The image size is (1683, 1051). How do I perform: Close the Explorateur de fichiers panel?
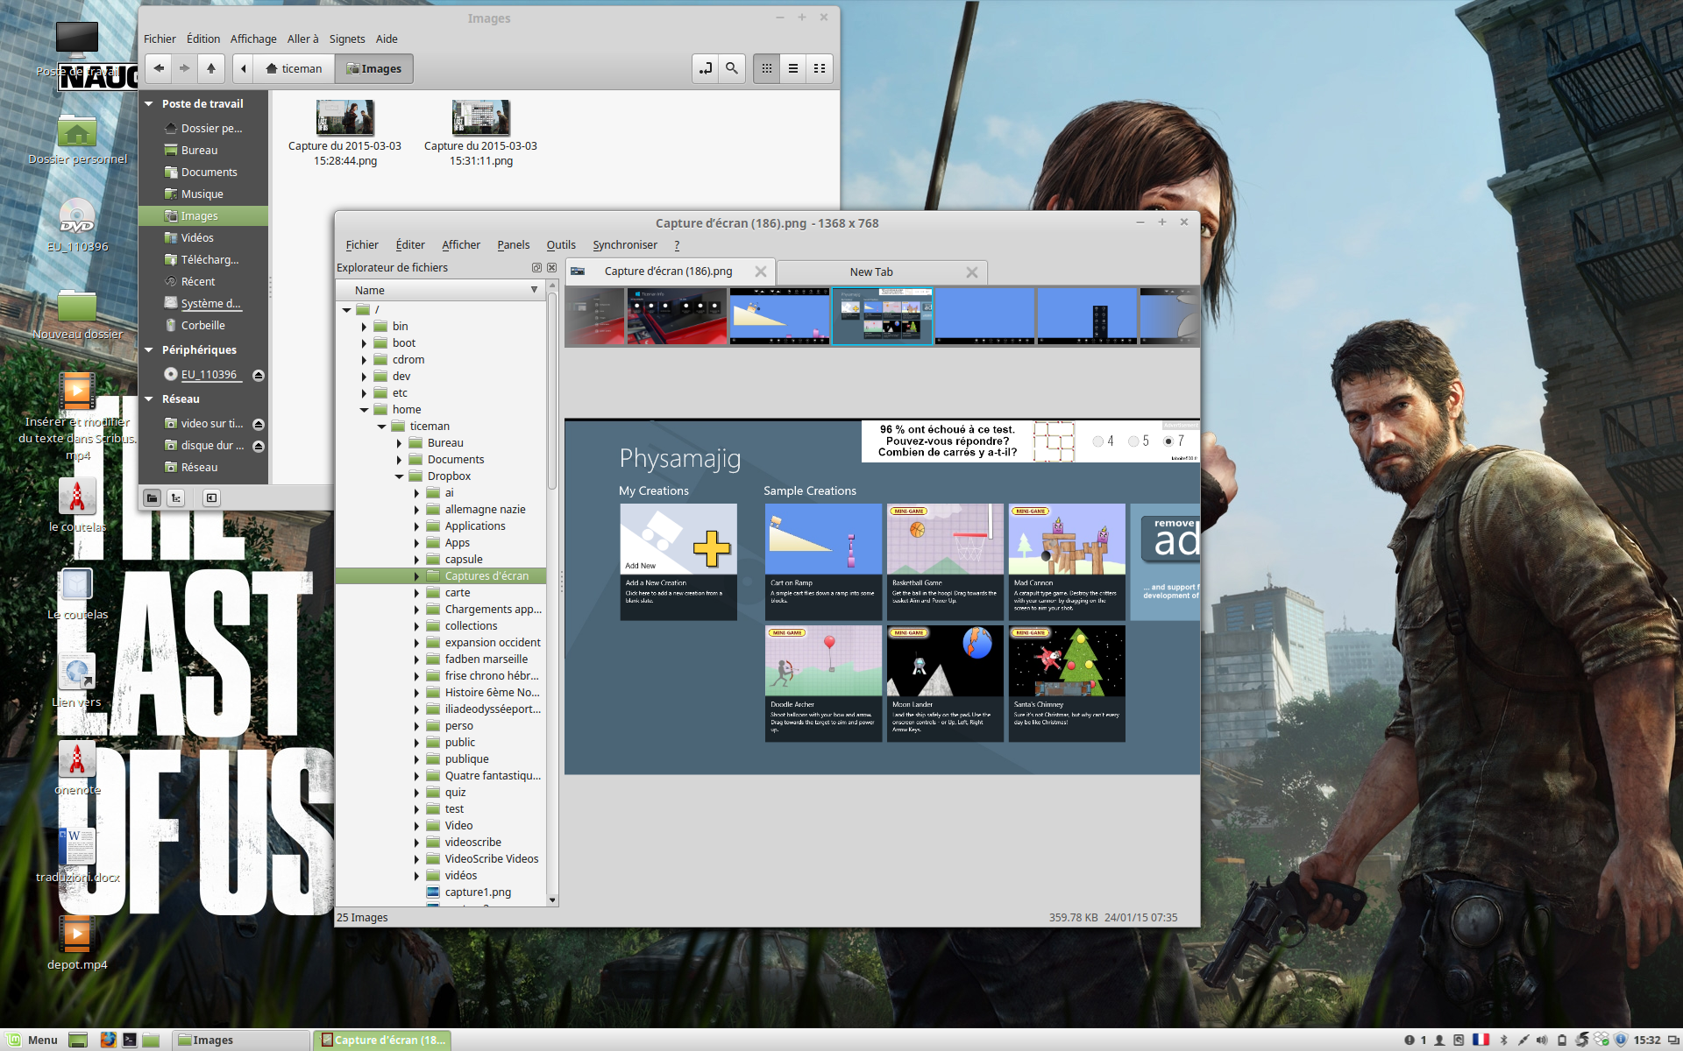551,268
